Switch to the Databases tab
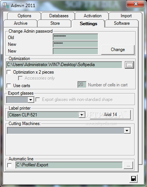Image resolution: width=147 pixels, height=187 pixels. (59, 16)
